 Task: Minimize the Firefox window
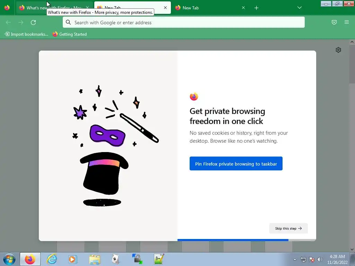pos(326,3)
